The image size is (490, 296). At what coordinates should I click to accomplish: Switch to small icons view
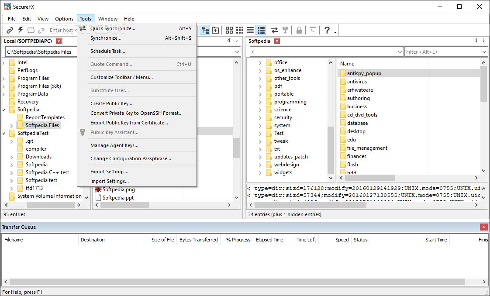(x=240, y=30)
